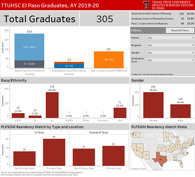
Task: Click Outside of Texas Non-Primary Care bar
Action: pyautogui.click(x=84, y=157)
